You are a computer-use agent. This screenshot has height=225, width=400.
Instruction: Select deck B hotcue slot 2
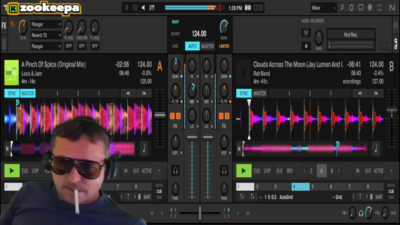tap(264, 187)
